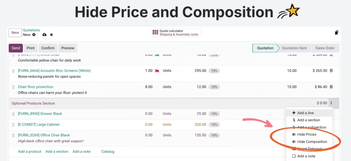Click Add a note below the order lines
This screenshot has width=351, height=161.
tap(82, 152)
